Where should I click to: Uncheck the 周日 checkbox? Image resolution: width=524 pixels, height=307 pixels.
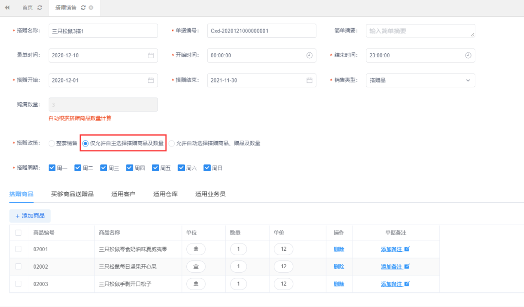pos(207,168)
